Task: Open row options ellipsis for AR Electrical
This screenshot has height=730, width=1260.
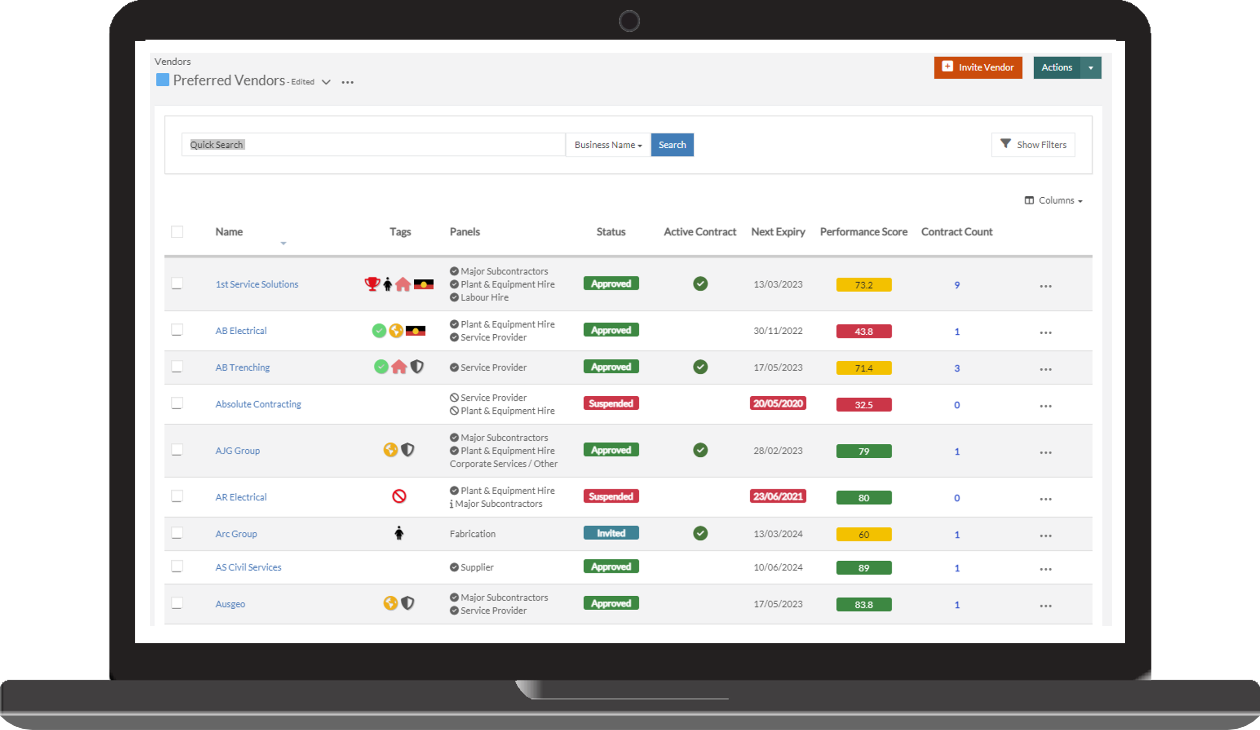Action: 1045,499
